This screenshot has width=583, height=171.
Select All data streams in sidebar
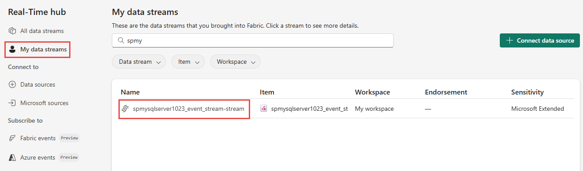tap(42, 31)
